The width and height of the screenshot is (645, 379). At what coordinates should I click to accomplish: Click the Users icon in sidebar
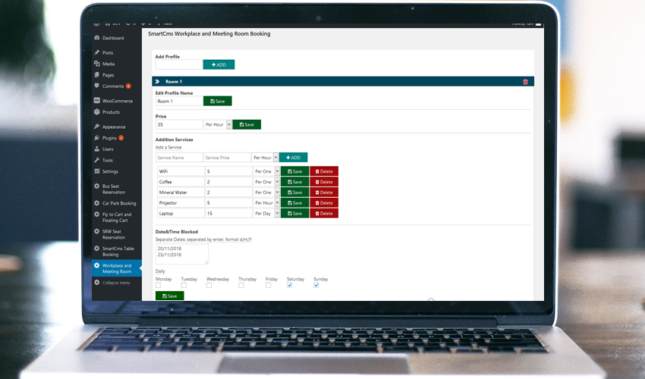click(x=96, y=149)
